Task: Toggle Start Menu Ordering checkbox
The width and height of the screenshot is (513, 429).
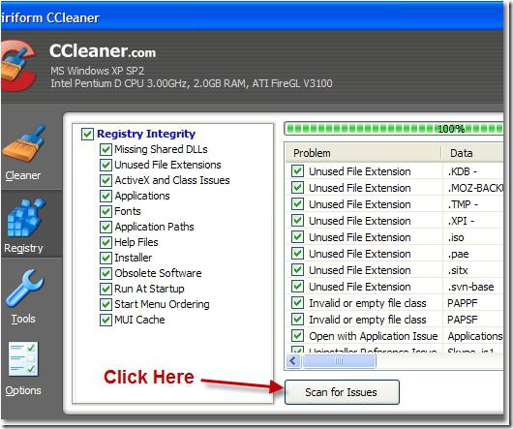Action: 106,304
